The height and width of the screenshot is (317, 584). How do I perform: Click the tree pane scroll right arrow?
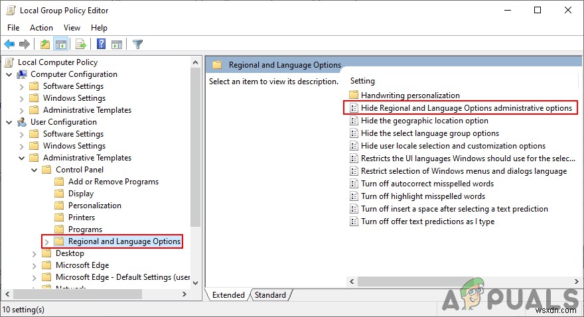coord(184,294)
